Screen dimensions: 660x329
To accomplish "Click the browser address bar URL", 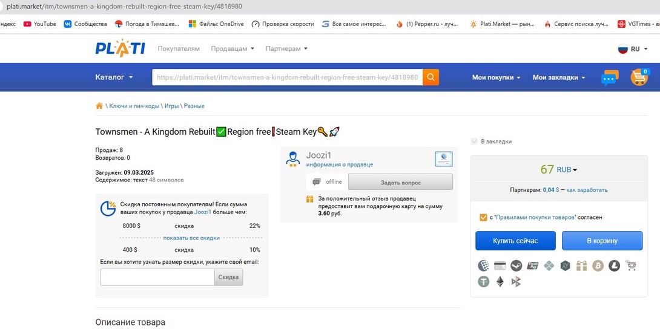I will point(124,7).
